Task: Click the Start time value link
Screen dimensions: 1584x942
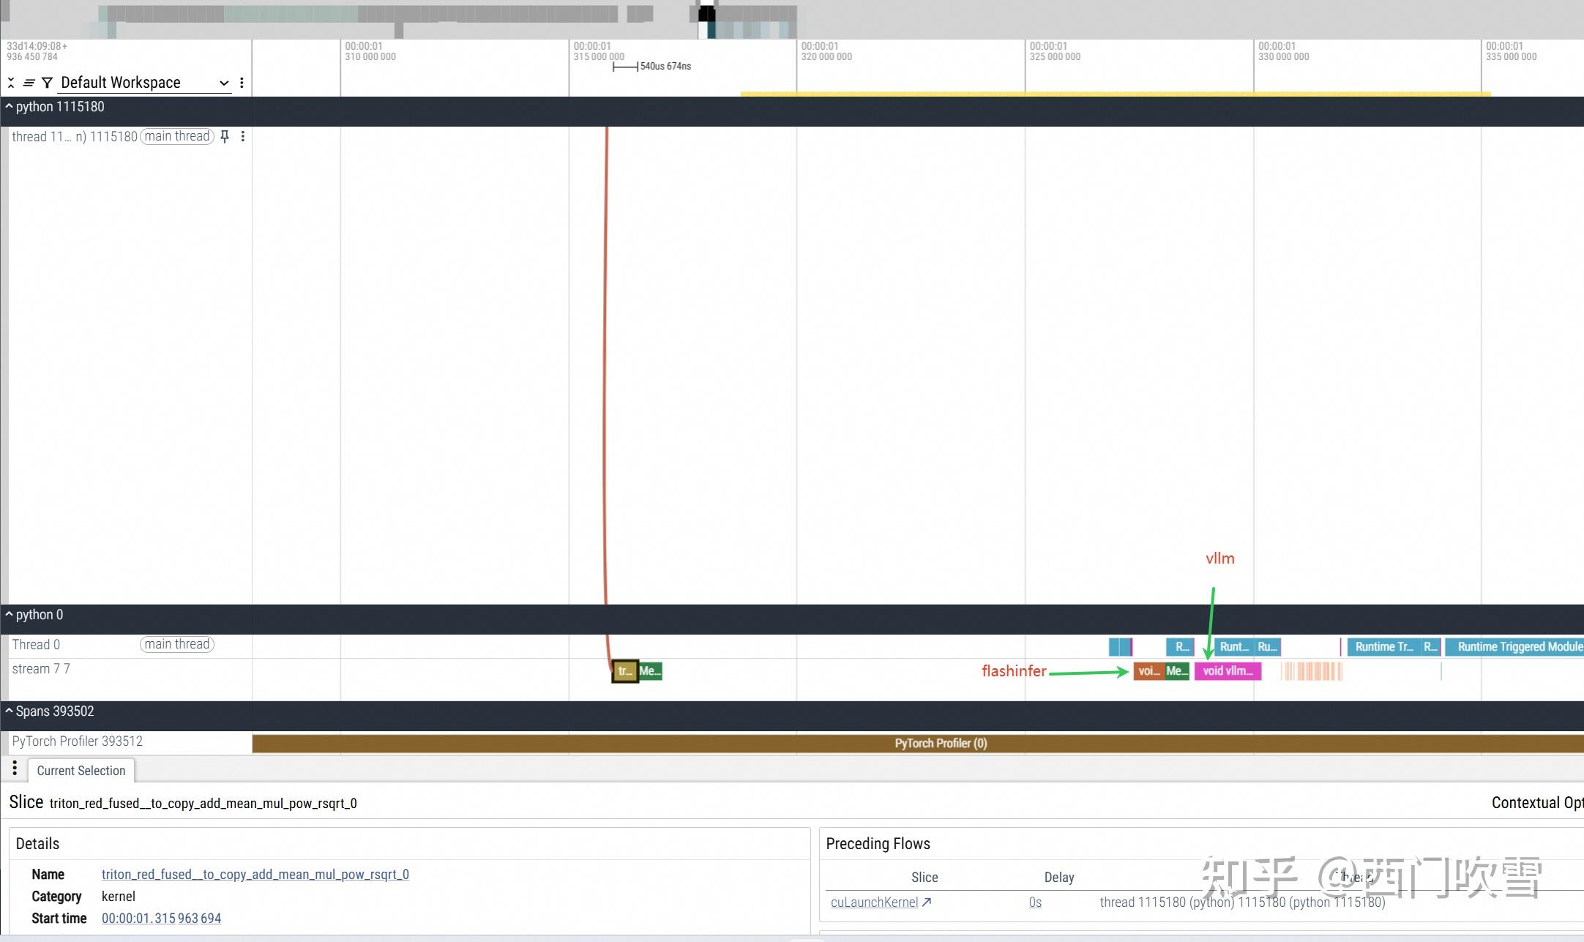Action: [161, 919]
